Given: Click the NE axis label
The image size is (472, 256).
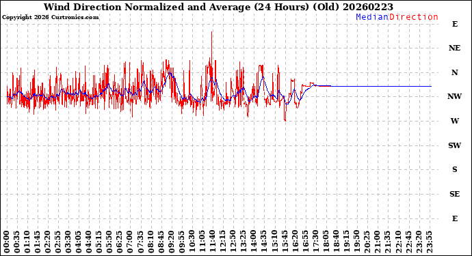Looking at the screenshot, I should pos(454,48).
